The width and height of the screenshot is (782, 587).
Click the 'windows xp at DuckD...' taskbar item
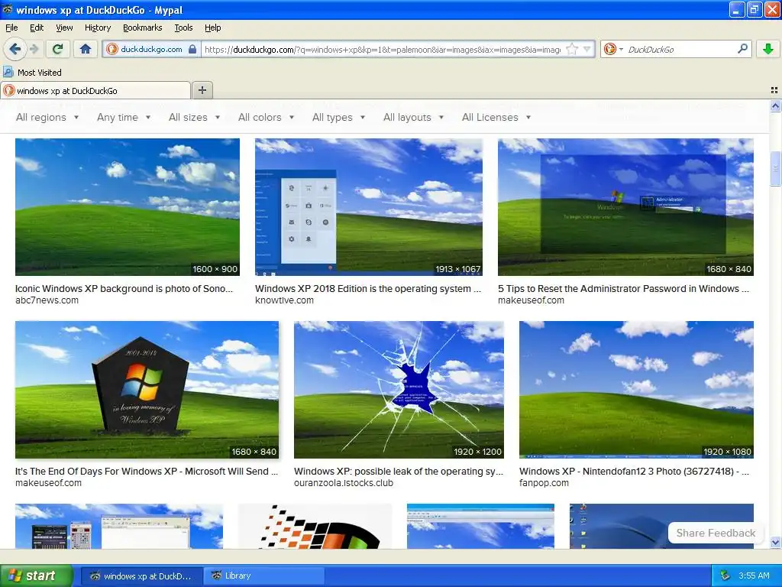141,576
